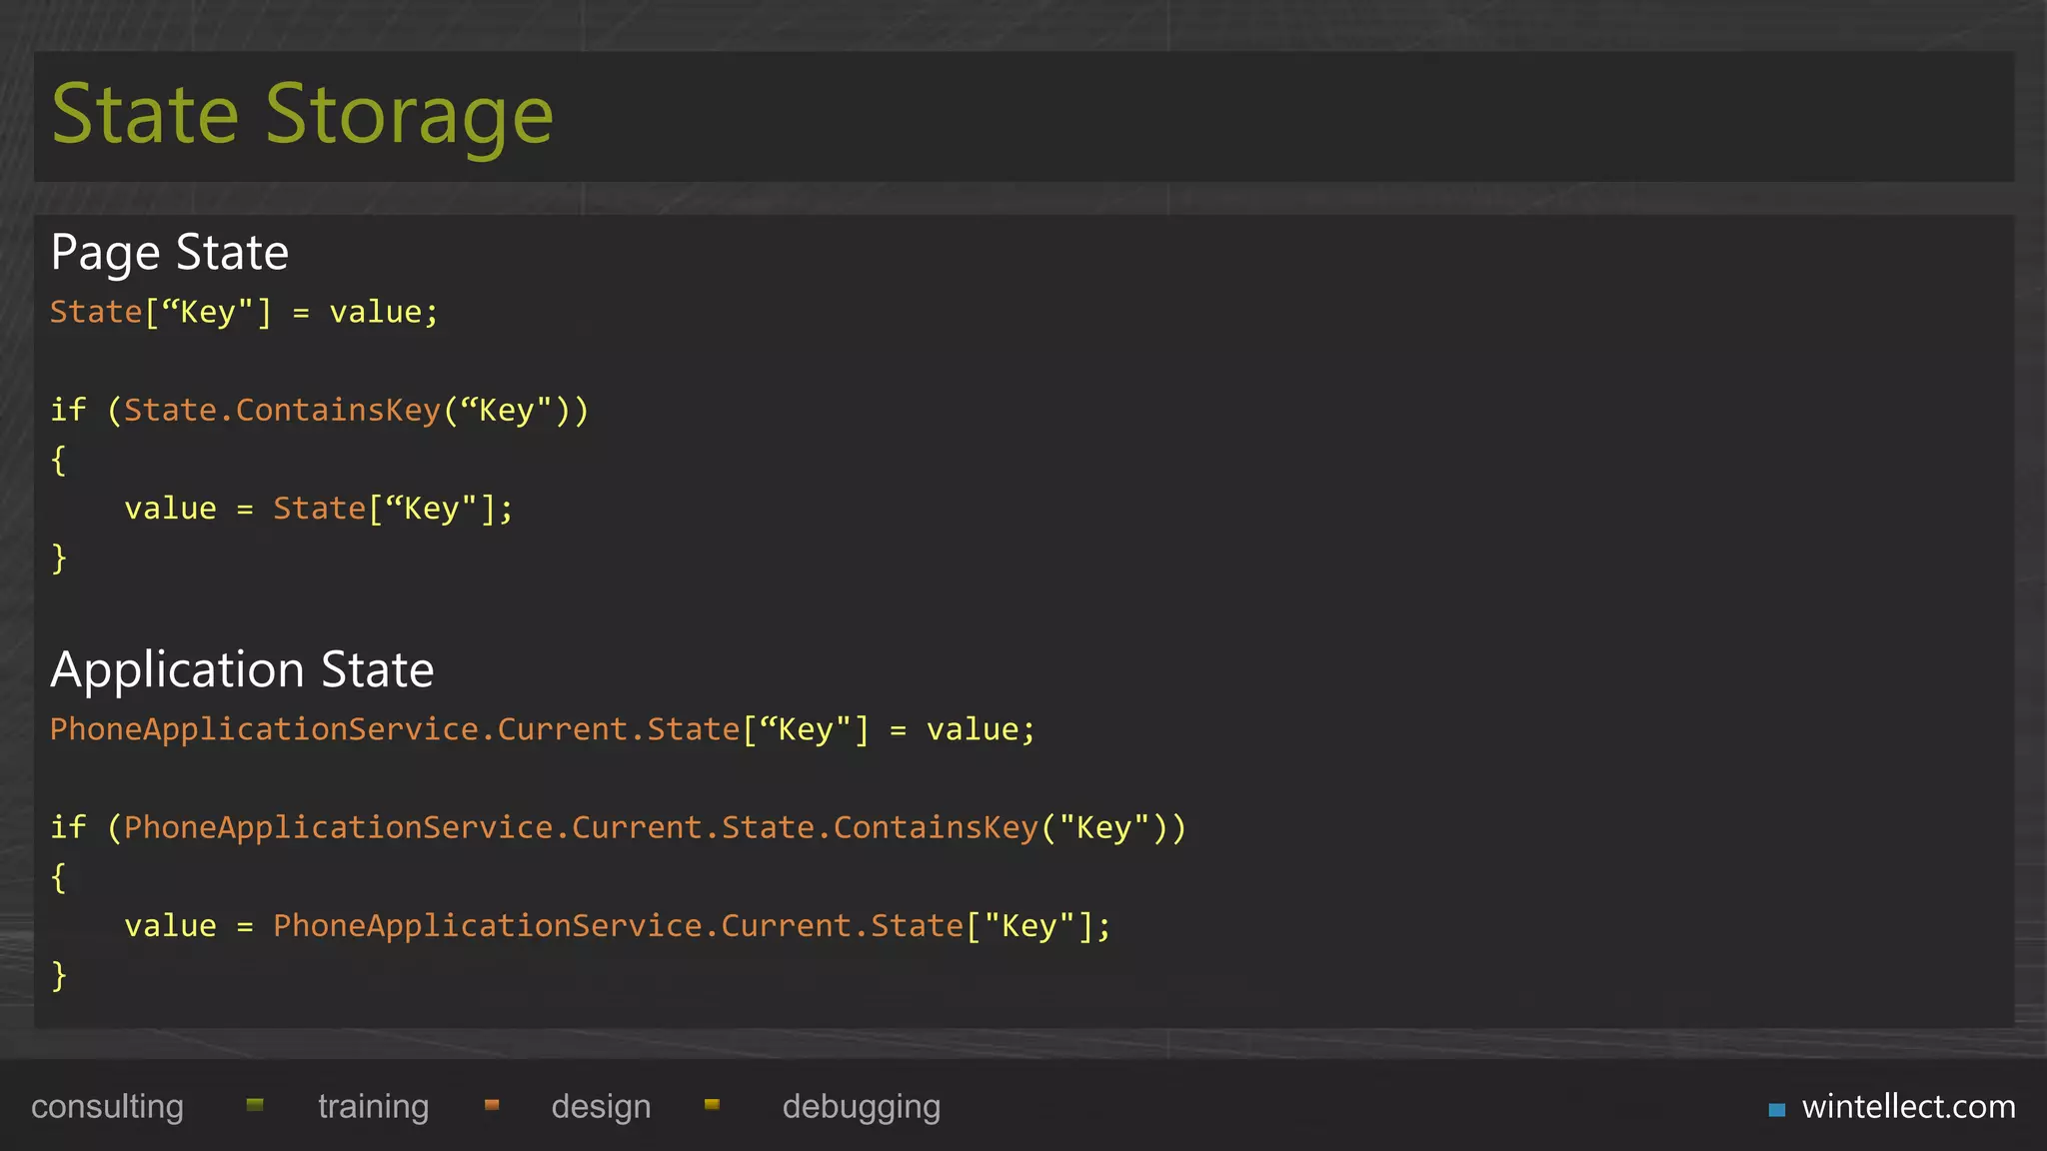The height and width of the screenshot is (1151, 2047).
Task: Click the consulting footer label
Action: (107, 1107)
